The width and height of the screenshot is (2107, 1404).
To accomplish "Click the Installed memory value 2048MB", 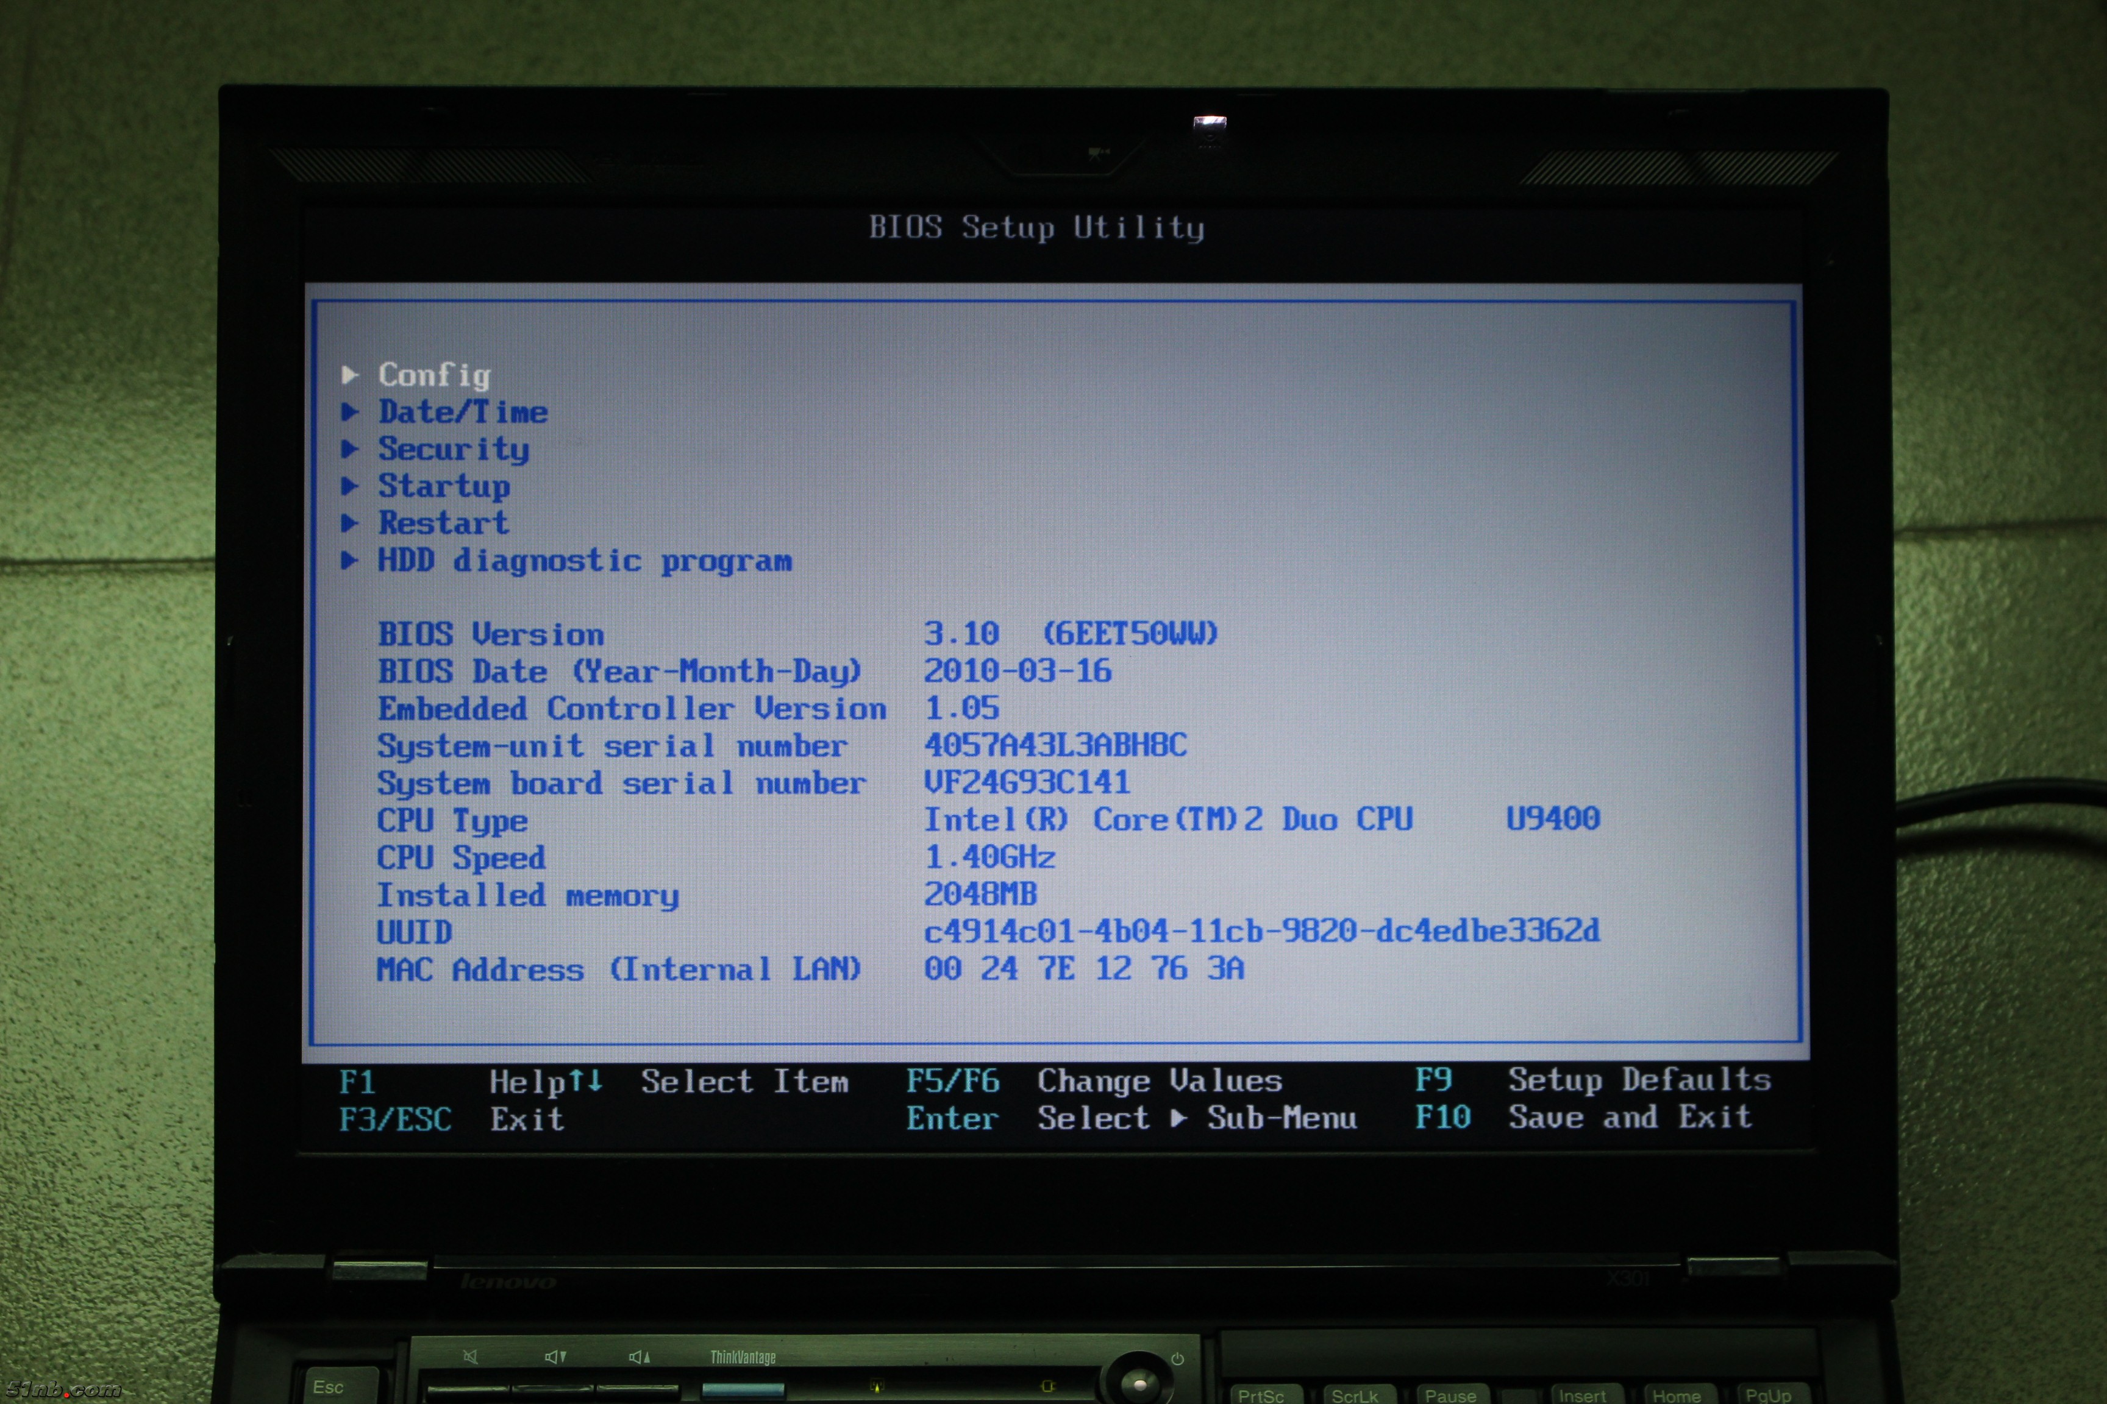I will point(980,893).
